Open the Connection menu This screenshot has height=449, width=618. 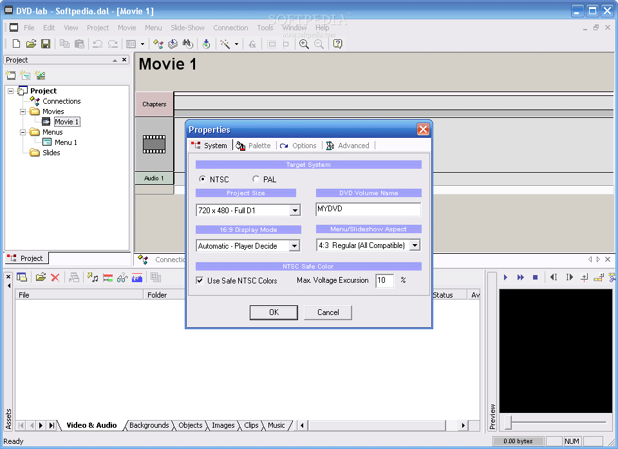pos(230,28)
